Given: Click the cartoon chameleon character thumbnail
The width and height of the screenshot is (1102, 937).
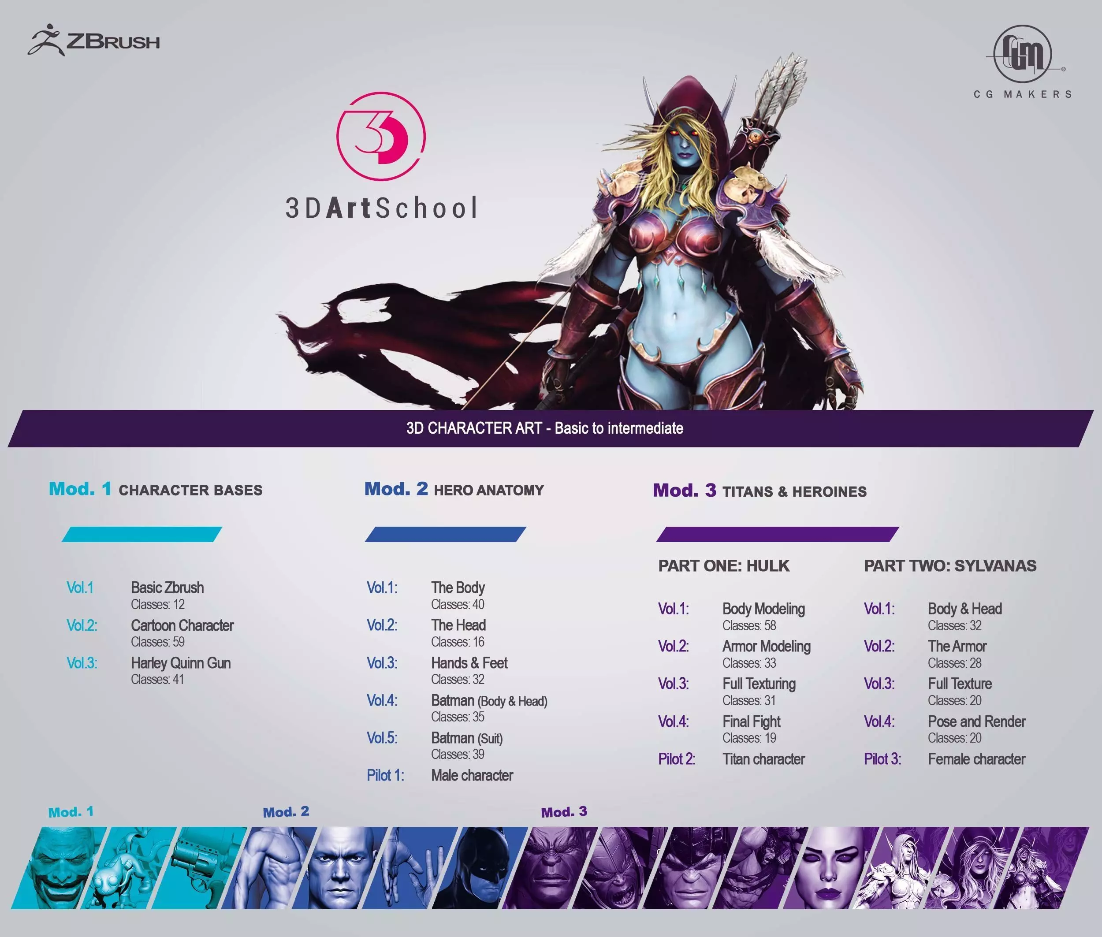Looking at the screenshot, I should 129,867.
